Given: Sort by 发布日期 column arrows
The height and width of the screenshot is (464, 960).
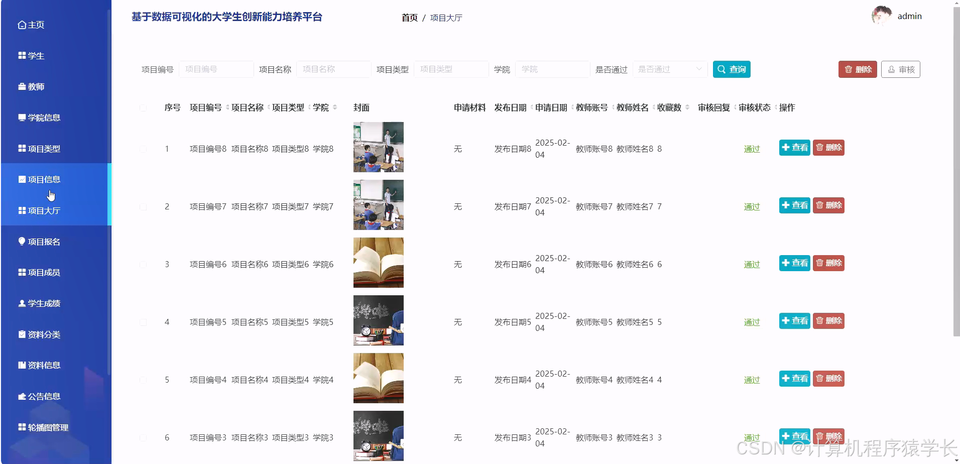Looking at the screenshot, I should tap(531, 107).
